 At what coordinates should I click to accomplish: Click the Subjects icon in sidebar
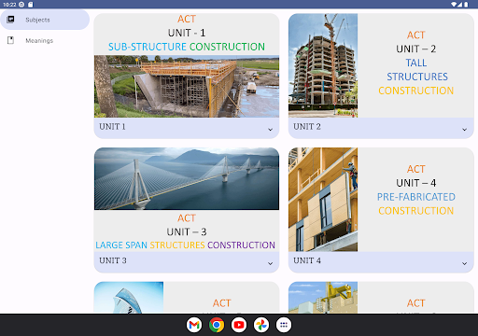tap(10, 20)
